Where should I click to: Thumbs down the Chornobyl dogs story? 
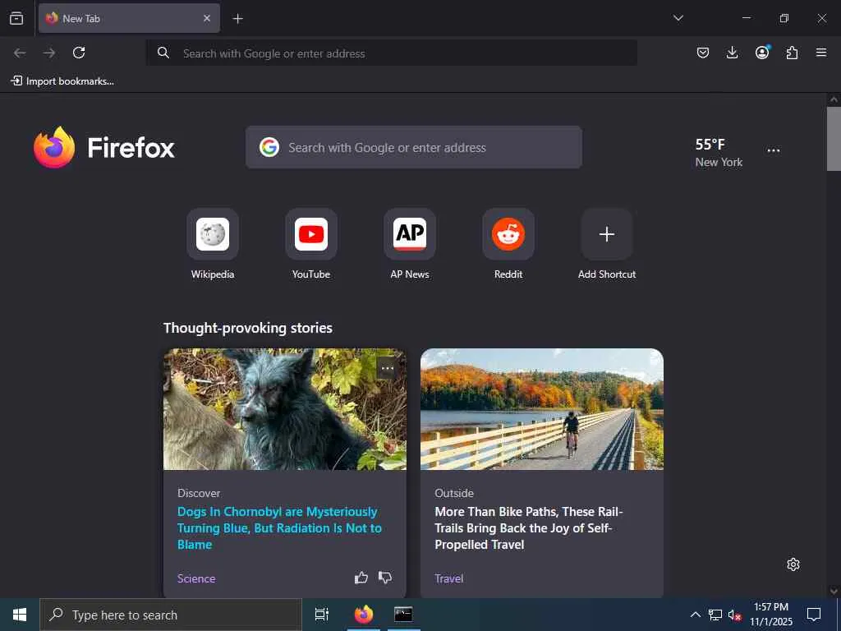click(x=385, y=578)
